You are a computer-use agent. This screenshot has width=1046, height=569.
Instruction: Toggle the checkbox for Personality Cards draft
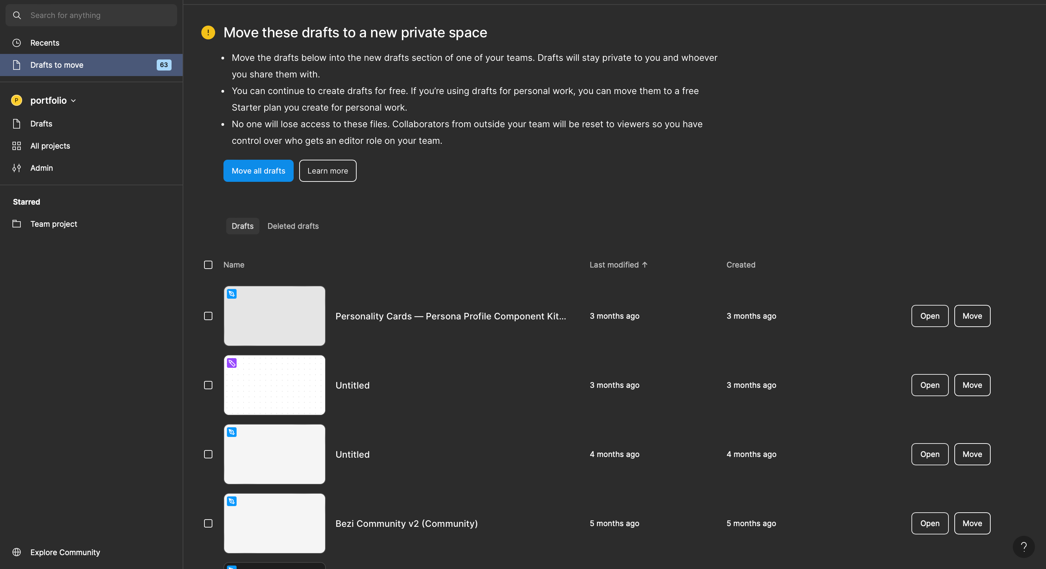(x=208, y=315)
